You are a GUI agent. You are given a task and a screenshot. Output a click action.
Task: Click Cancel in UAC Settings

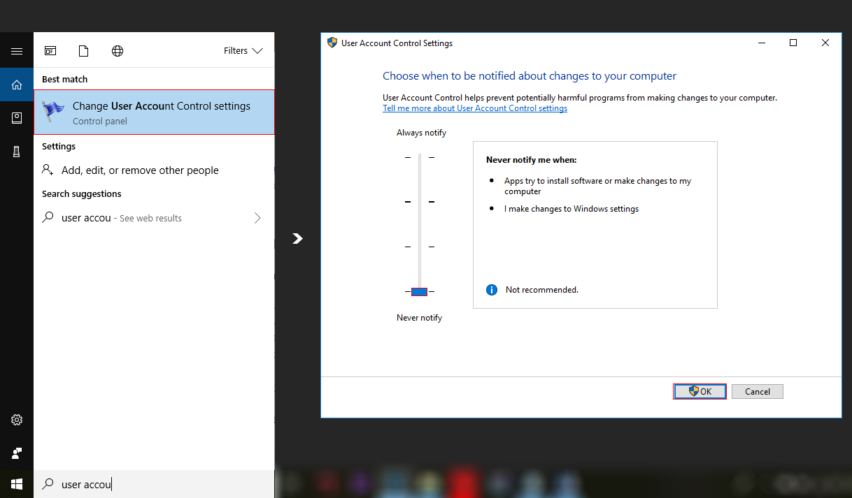pos(758,392)
